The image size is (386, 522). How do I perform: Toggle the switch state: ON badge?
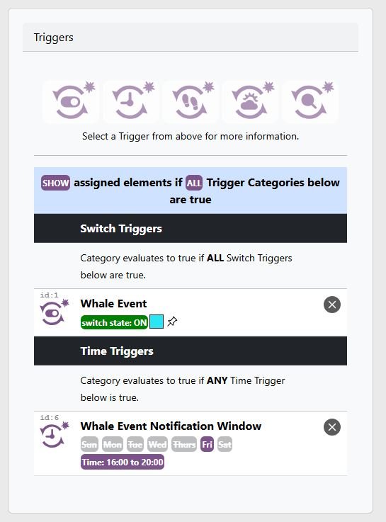(114, 322)
